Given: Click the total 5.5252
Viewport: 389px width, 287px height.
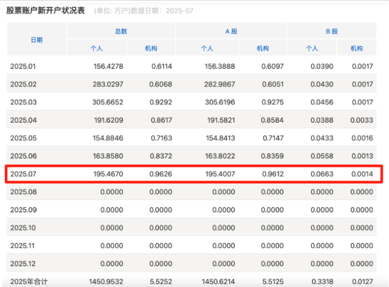Looking at the screenshot, I should (x=161, y=282).
